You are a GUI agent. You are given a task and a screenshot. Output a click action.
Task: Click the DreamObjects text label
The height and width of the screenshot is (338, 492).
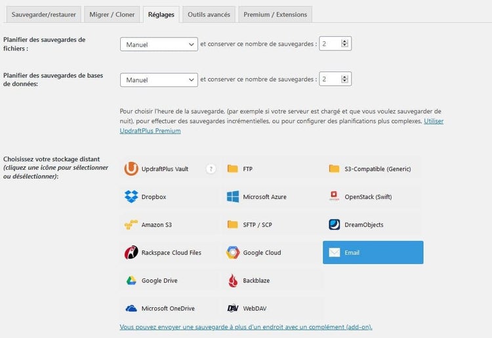point(364,225)
